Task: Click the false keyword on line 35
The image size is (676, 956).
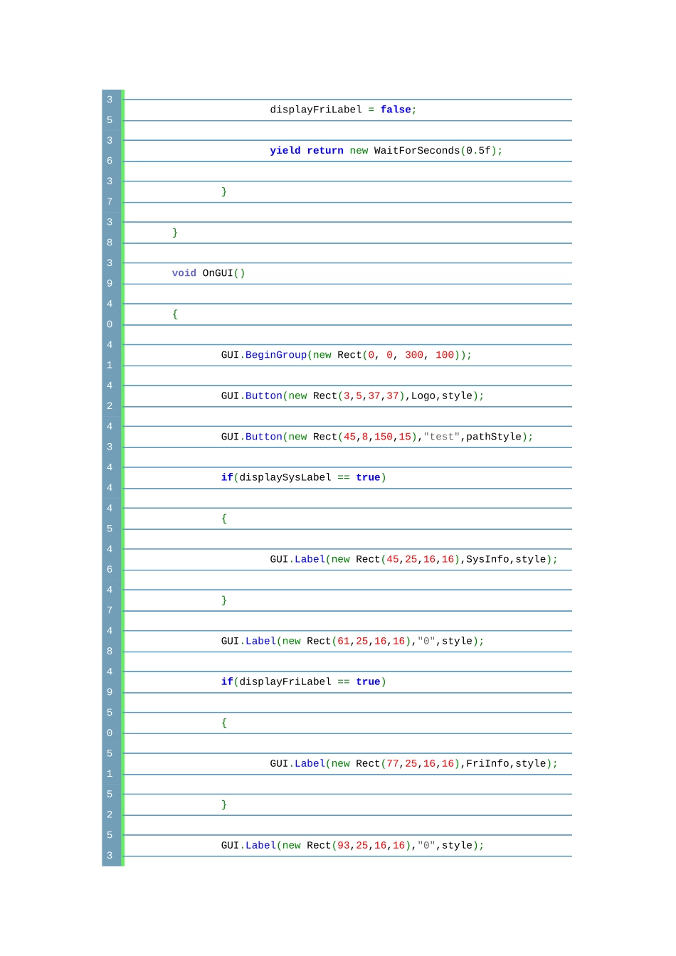Action: pyautogui.click(x=396, y=110)
